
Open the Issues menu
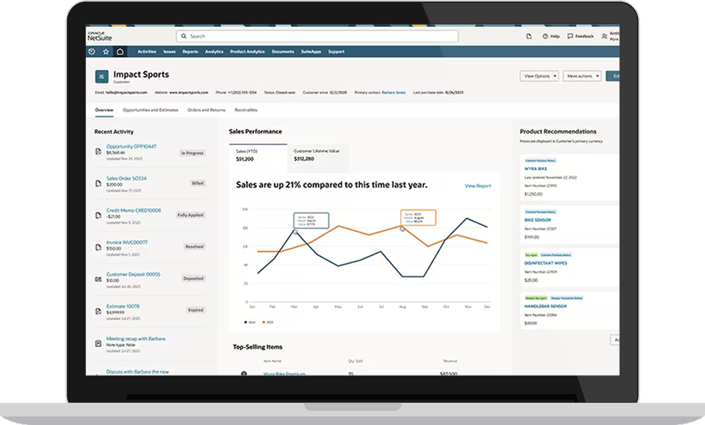pyautogui.click(x=169, y=52)
